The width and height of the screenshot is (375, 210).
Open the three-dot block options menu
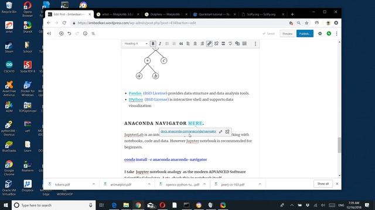click(255, 44)
